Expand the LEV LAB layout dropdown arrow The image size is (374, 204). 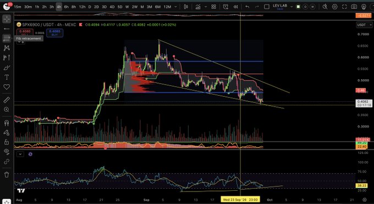291,7
